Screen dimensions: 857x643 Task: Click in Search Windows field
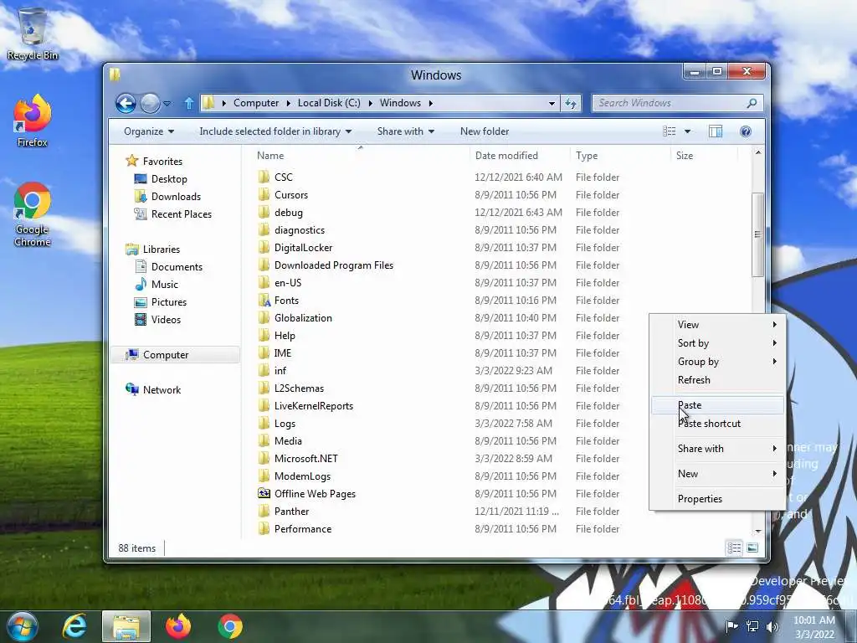670,103
